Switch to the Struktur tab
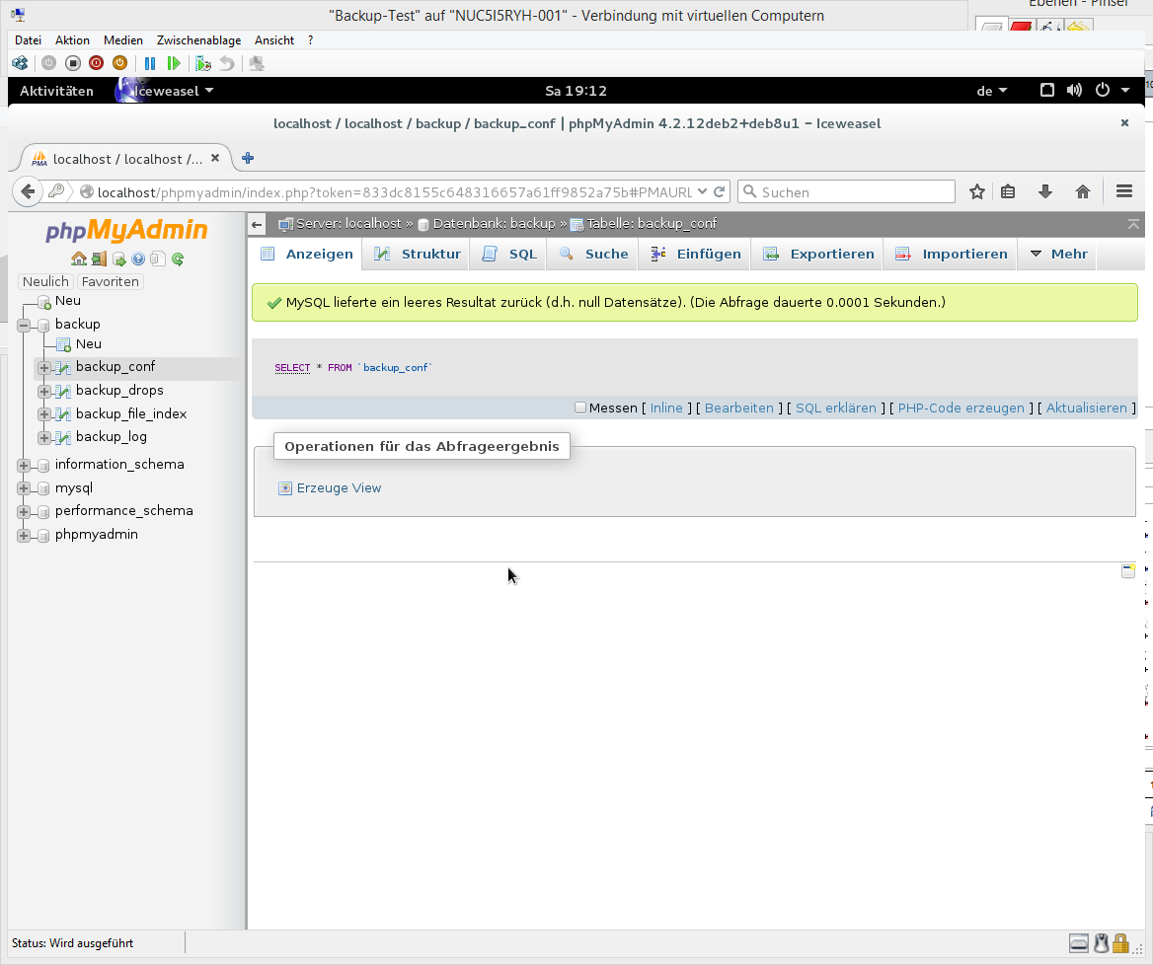This screenshot has width=1153, height=965. pos(418,254)
